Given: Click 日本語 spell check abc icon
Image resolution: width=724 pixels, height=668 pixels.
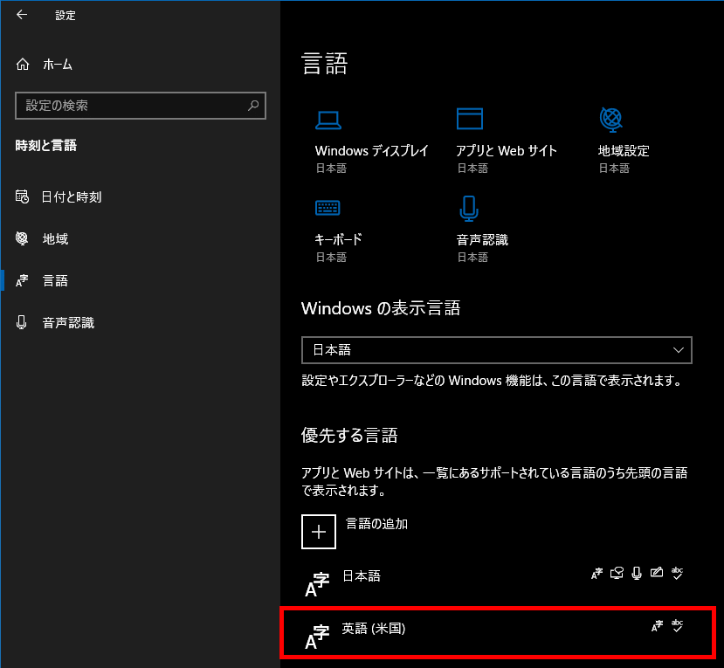Looking at the screenshot, I should coord(678,574).
